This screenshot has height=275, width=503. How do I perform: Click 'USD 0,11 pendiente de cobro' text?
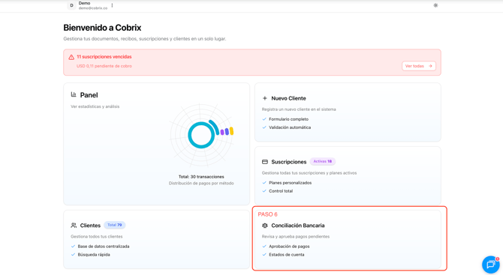pos(104,66)
